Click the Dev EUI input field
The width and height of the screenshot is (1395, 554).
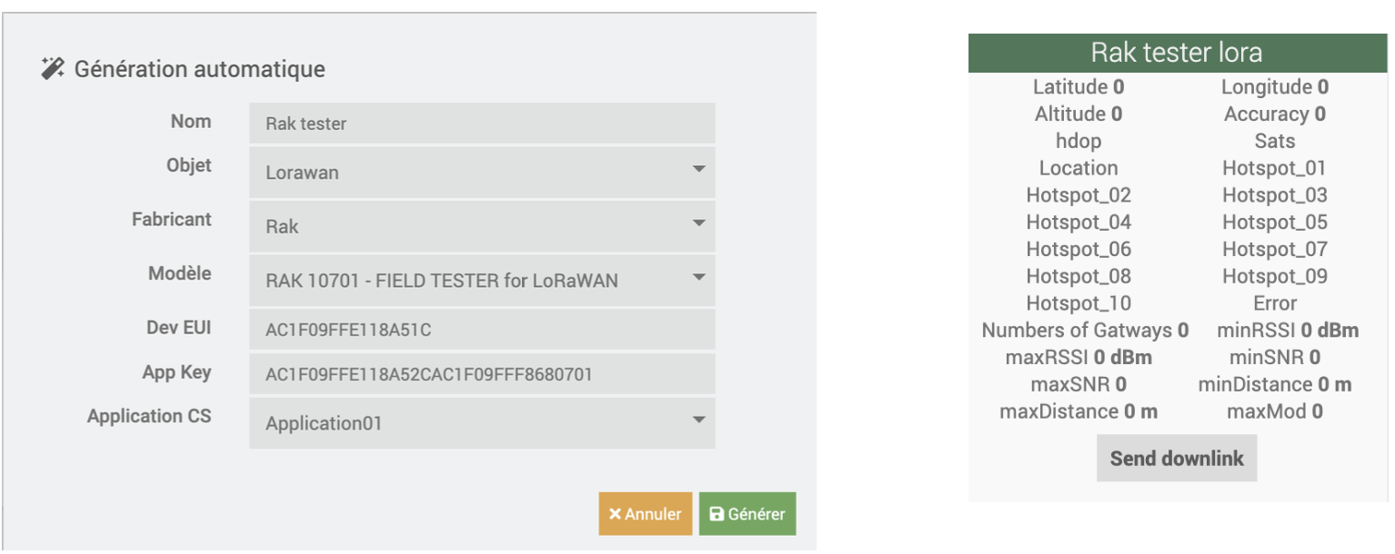(482, 329)
